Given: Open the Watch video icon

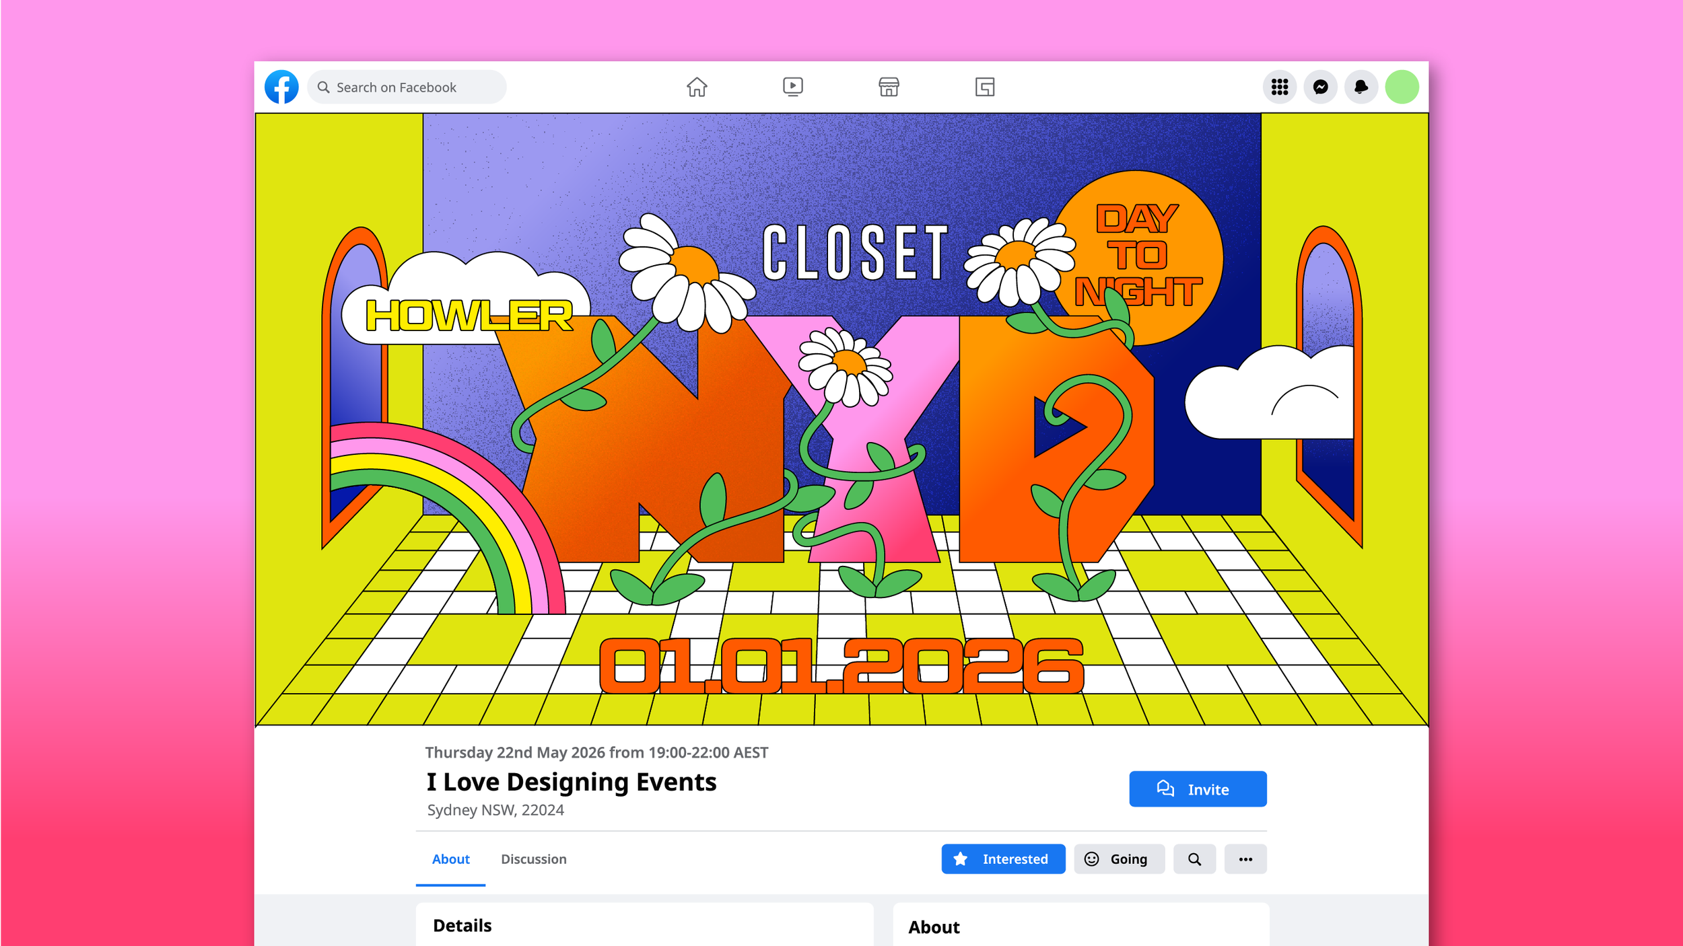Looking at the screenshot, I should (792, 87).
